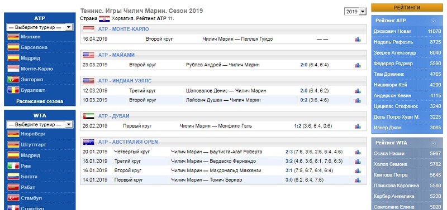Open ATP tournament selection dropdown
The width and height of the screenshot is (447, 210).
pyautogui.click(x=40, y=27)
